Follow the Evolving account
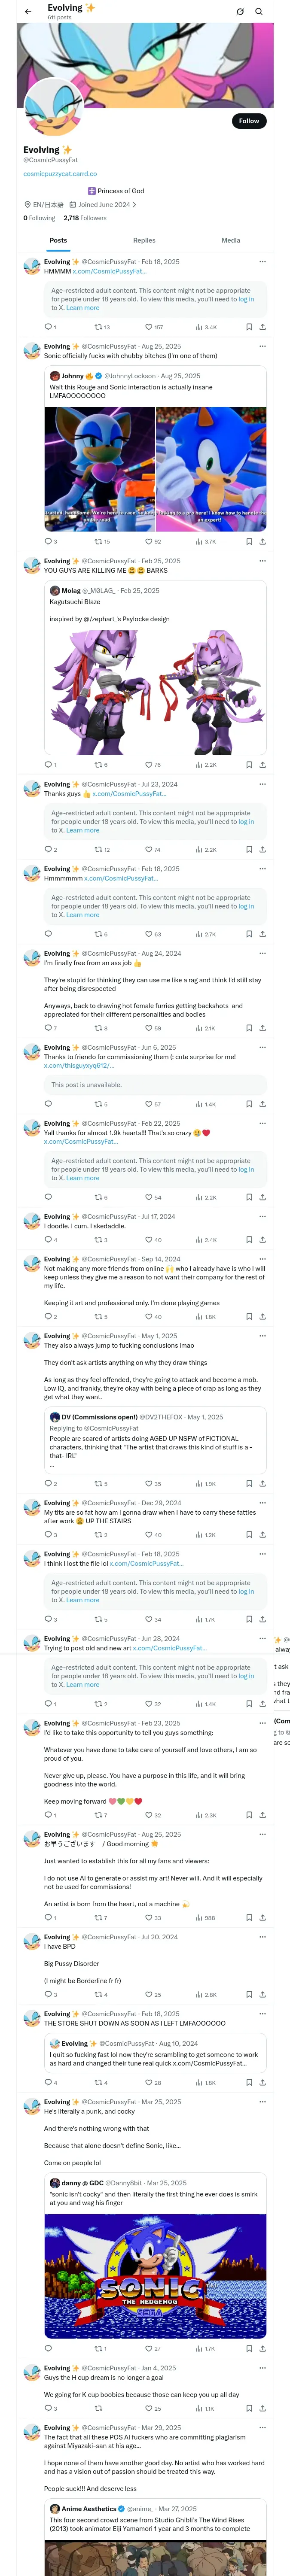Screen dimensions: 290x2576 click(248, 121)
